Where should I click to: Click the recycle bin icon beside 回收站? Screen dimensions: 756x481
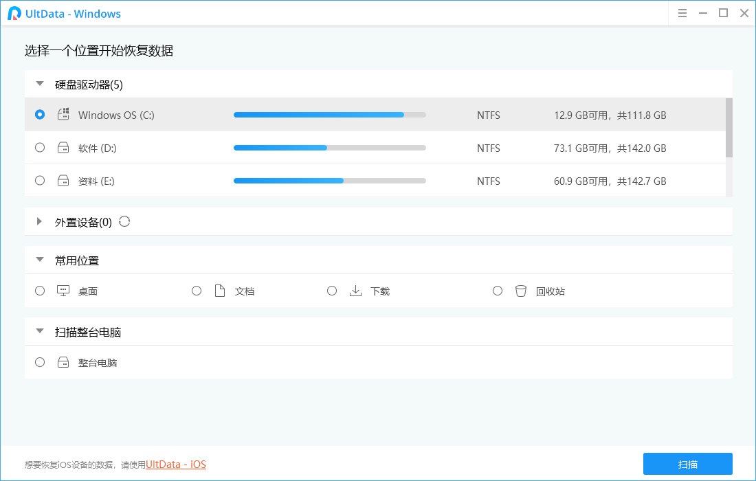click(x=520, y=290)
